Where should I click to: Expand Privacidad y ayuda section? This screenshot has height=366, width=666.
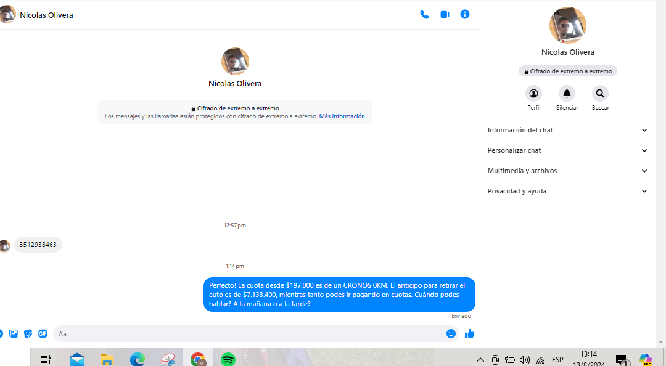click(x=567, y=192)
